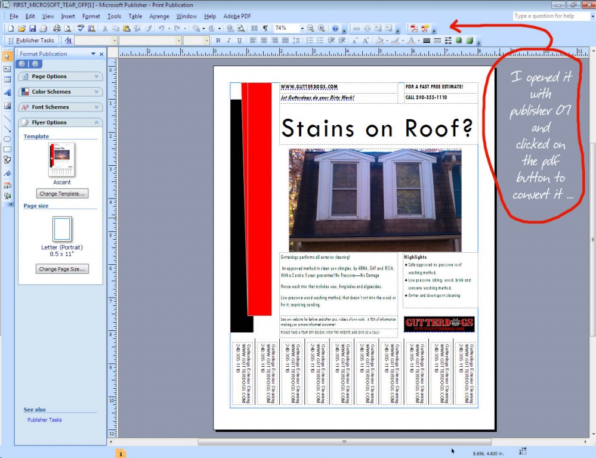
Task: Select the Oval shape tool
Action: (7, 139)
